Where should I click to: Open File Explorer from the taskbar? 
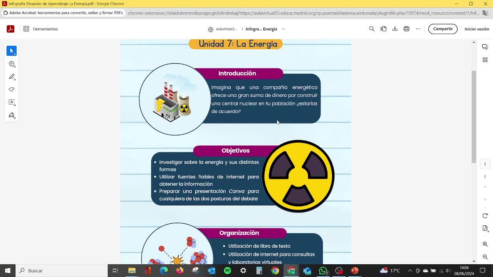[132, 270]
